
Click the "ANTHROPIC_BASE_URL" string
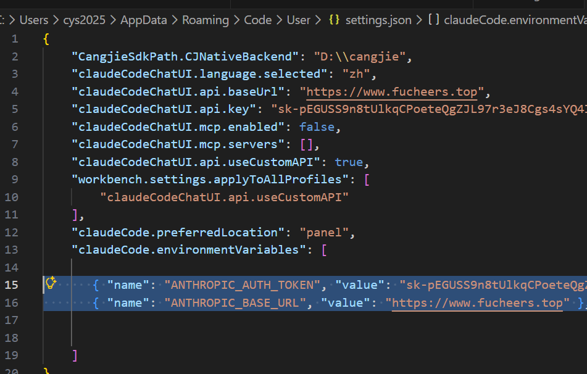(235, 303)
